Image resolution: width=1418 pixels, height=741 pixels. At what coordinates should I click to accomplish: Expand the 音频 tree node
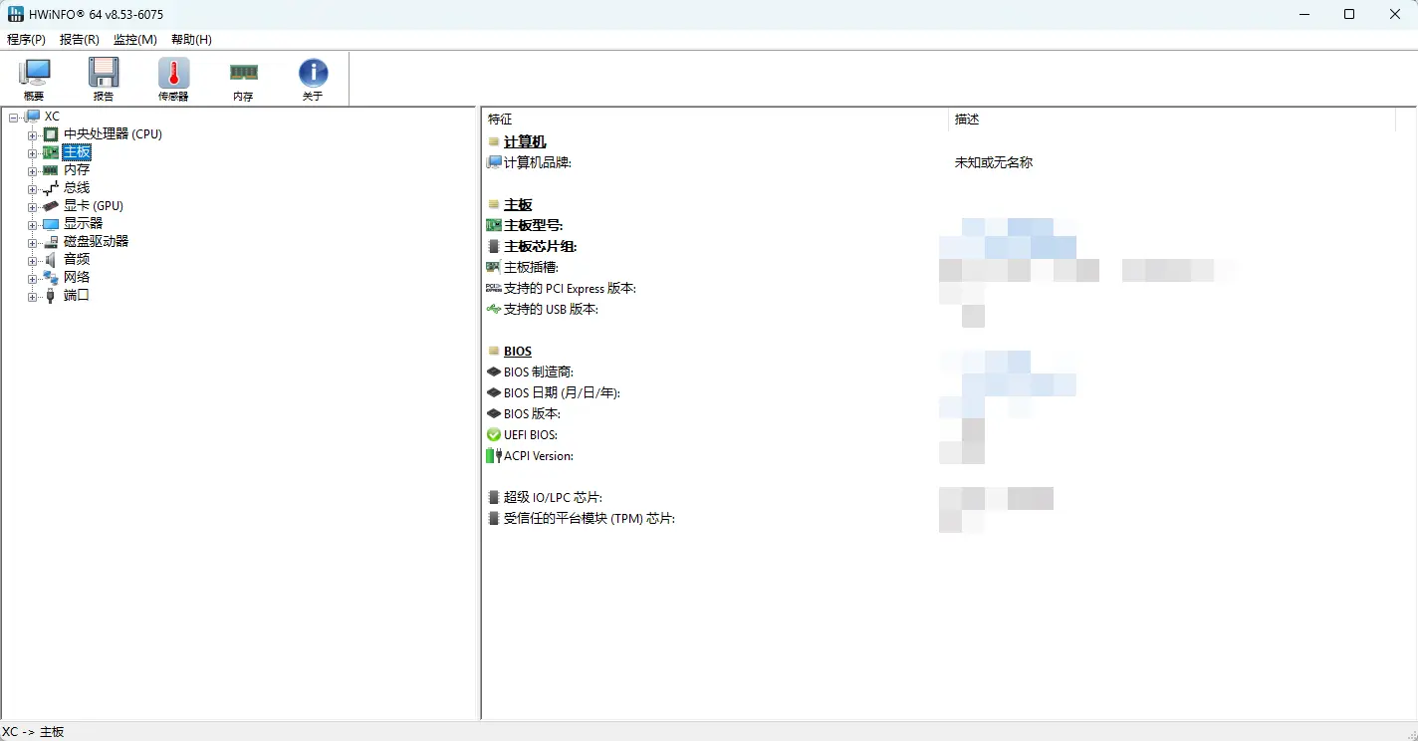point(33,261)
